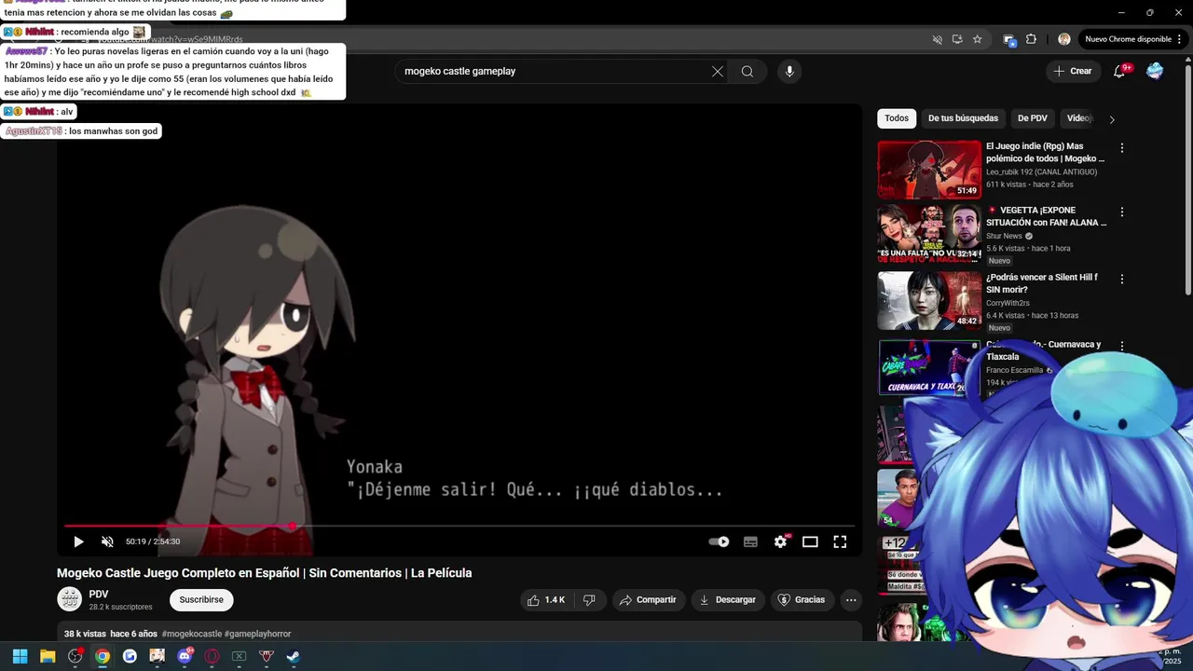Viewport: 1193px width, 671px height.
Task: Open OBS Studio from the taskbar
Action: (x=75, y=656)
